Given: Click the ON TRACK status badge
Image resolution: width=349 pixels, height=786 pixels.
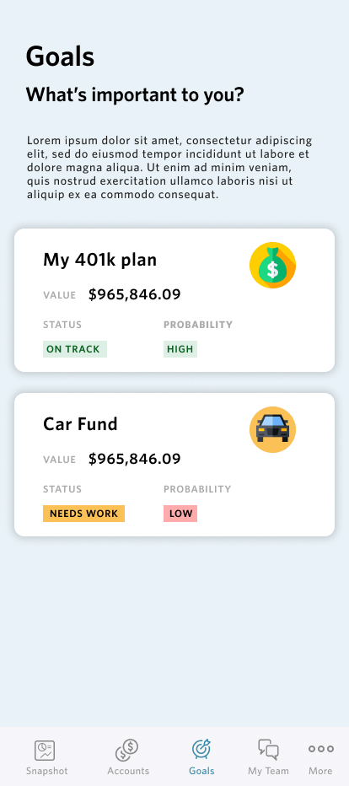Looking at the screenshot, I should click(x=75, y=349).
